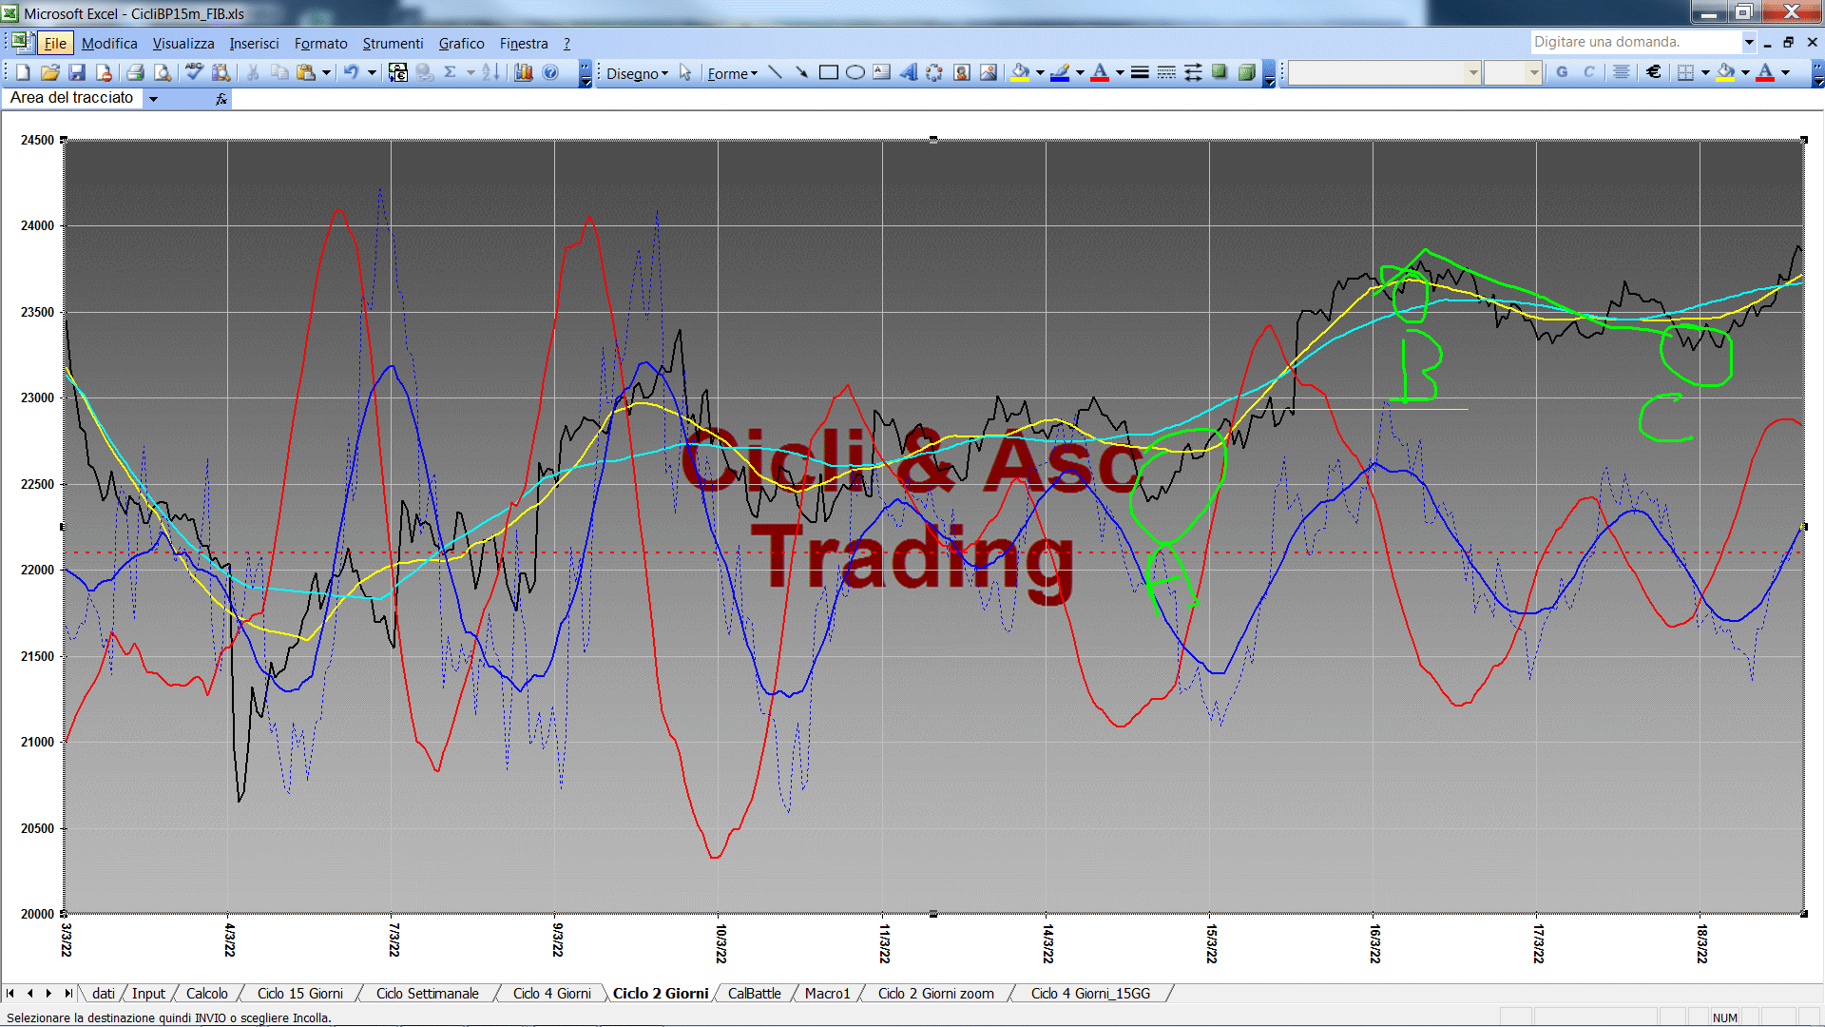This screenshot has height=1027, width=1825.
Task: Click the Drawing toolbar Line Color brush
Action: point(1061,72)
